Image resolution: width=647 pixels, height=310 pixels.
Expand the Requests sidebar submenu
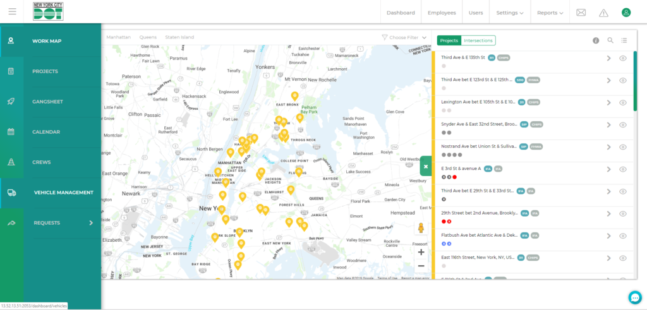(91, 223)
